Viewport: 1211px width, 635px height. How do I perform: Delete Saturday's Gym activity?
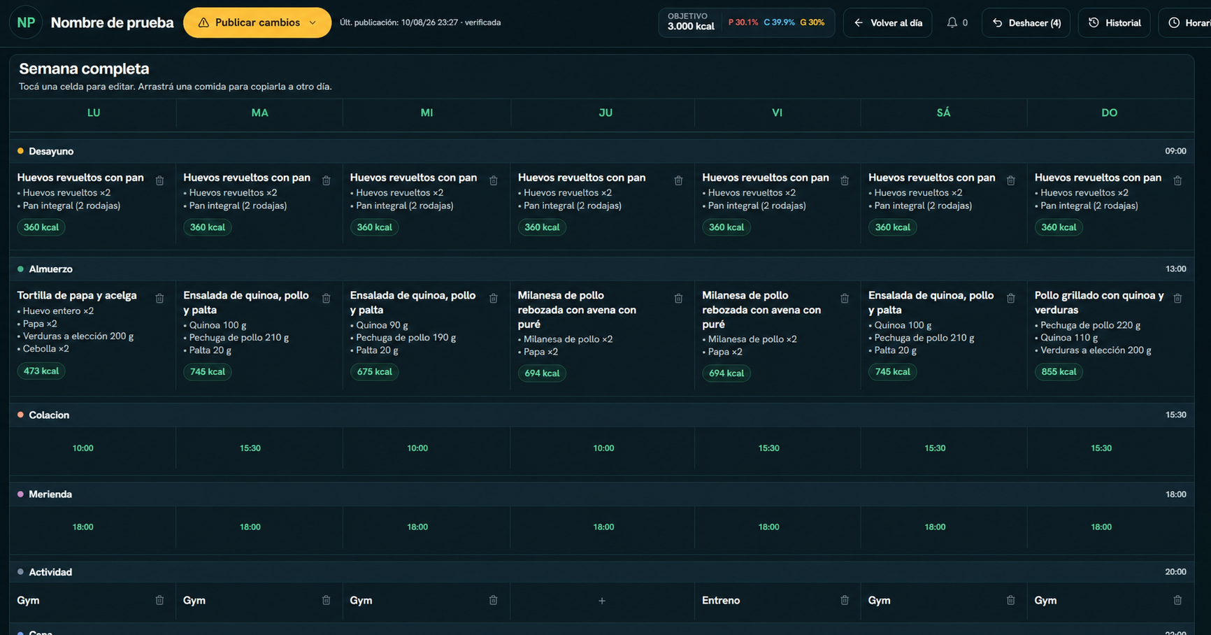[1010, 600]
